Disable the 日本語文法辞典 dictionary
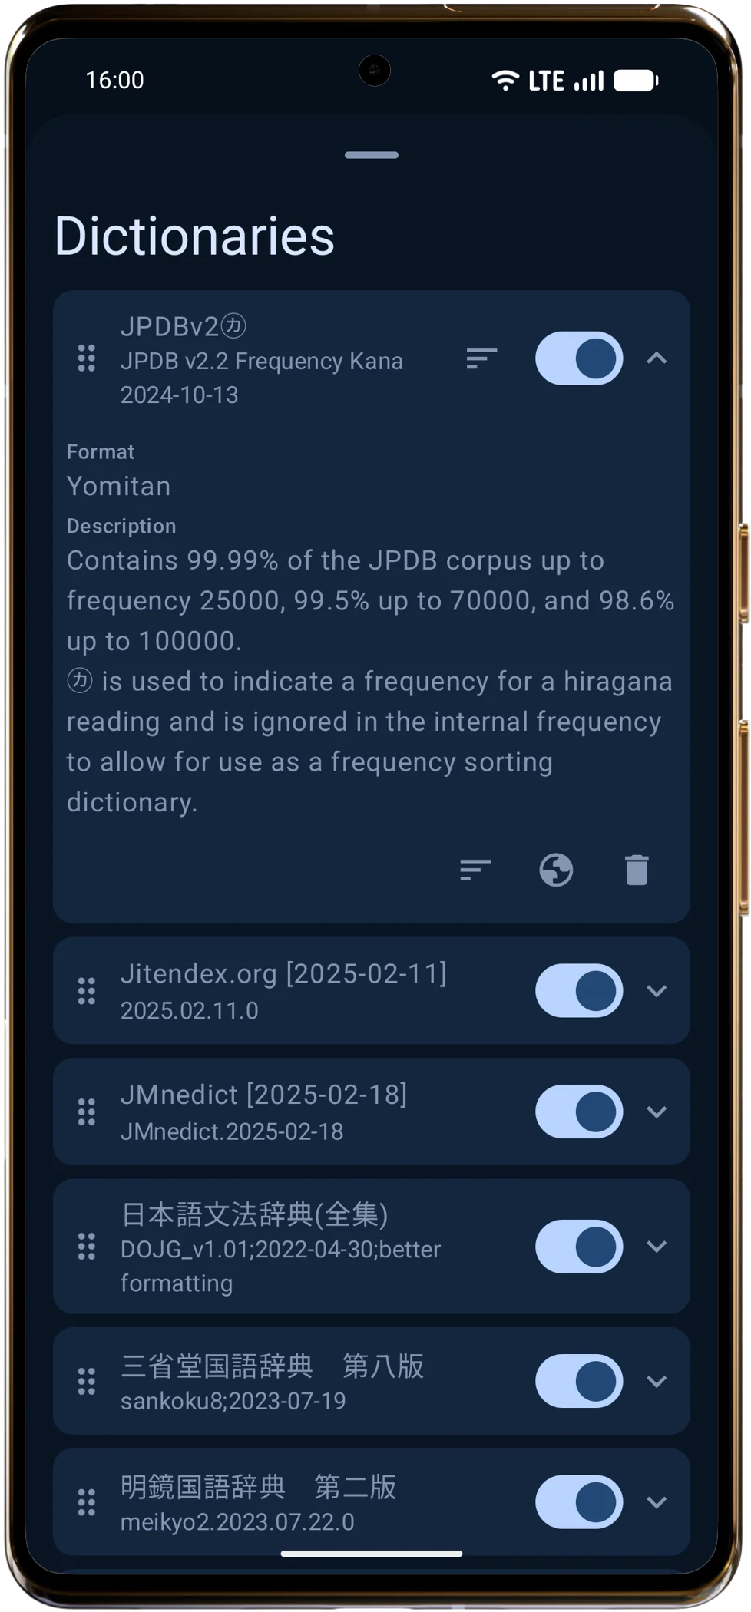751x1612 pixels. click(x=579, y=1245)
